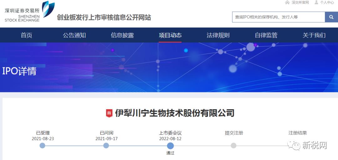Click the 提交注册 timeline node
The width and height of the screenshot is (338, 160).
[x=233, y=146]
